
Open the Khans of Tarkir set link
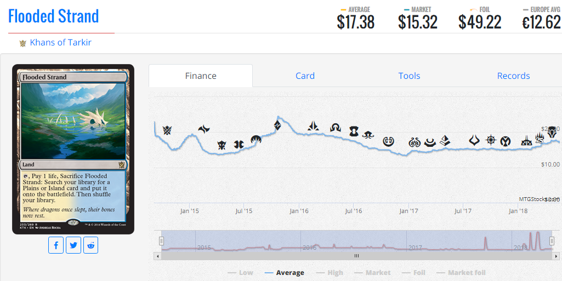(x=60, y=42)
